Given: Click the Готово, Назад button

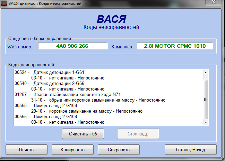Looking at the screenshot, I should (191, 150).
